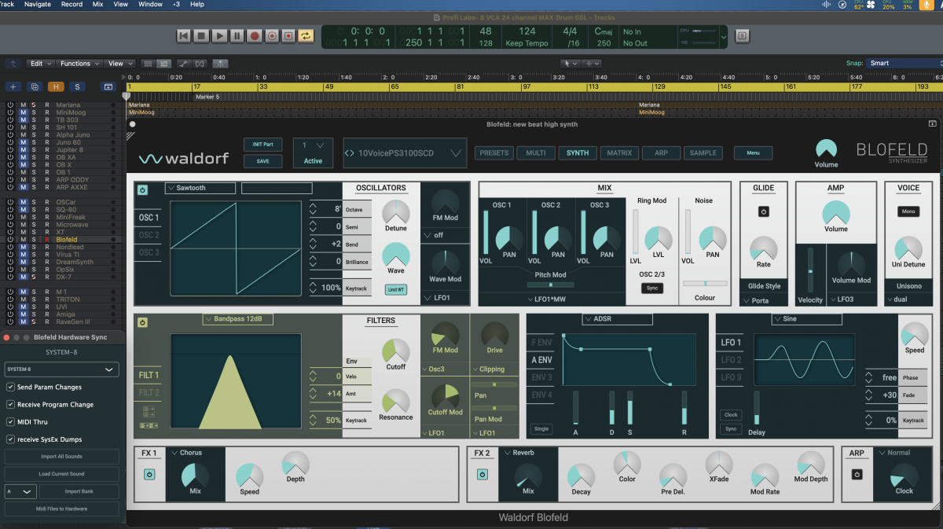Click the Catch Playhead toolbar icon
The width and height of the screenshot is (943, 529).
221,64
